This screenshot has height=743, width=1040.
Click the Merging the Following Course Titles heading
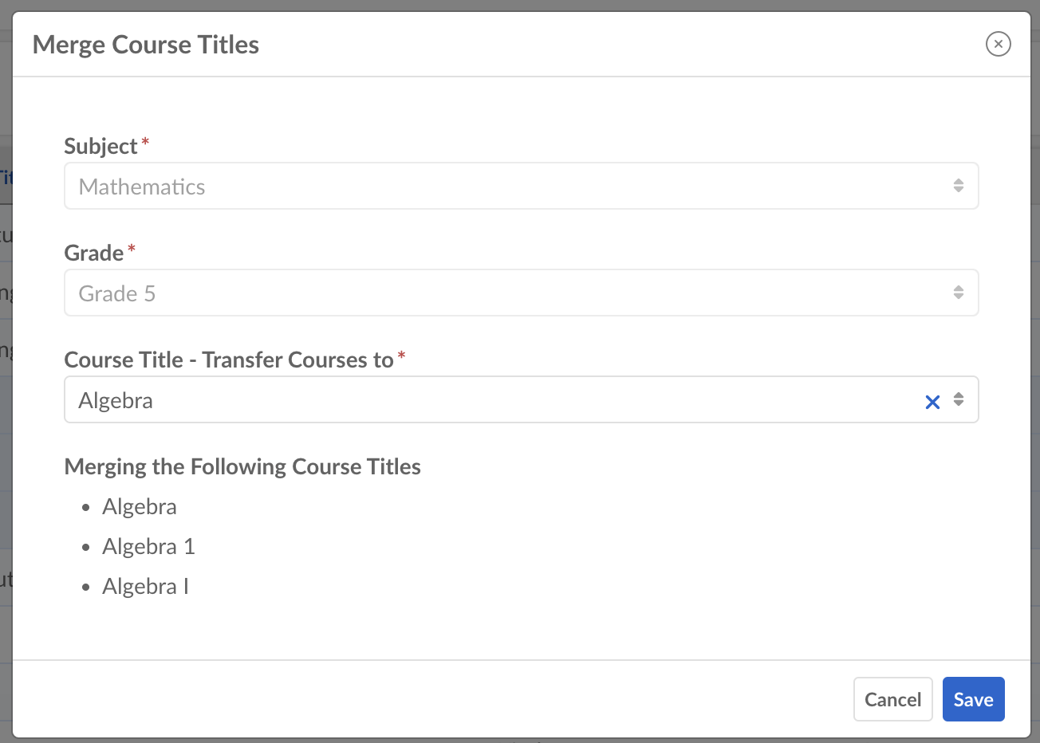coord(242,467)
